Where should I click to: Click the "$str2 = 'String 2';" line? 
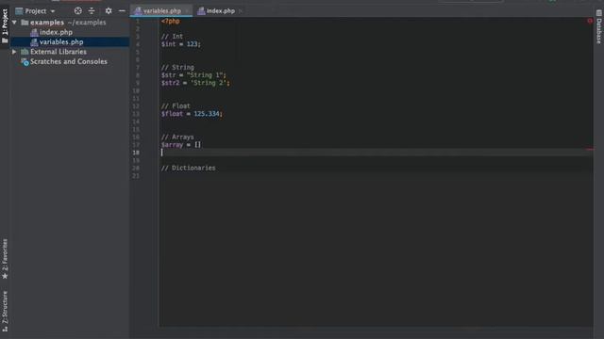coord(195,83)
